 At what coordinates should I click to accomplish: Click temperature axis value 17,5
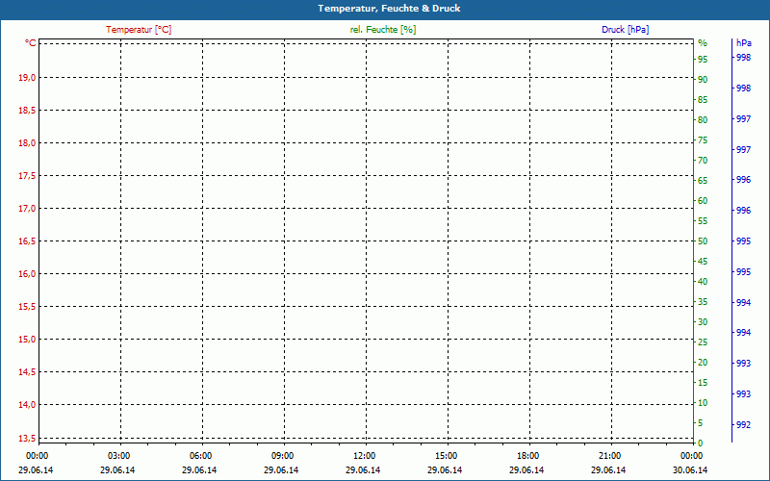point(27,176)
